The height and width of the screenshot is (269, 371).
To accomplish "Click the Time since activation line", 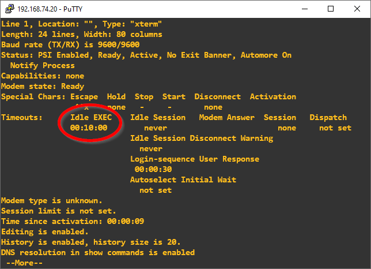I will (73, 222).
